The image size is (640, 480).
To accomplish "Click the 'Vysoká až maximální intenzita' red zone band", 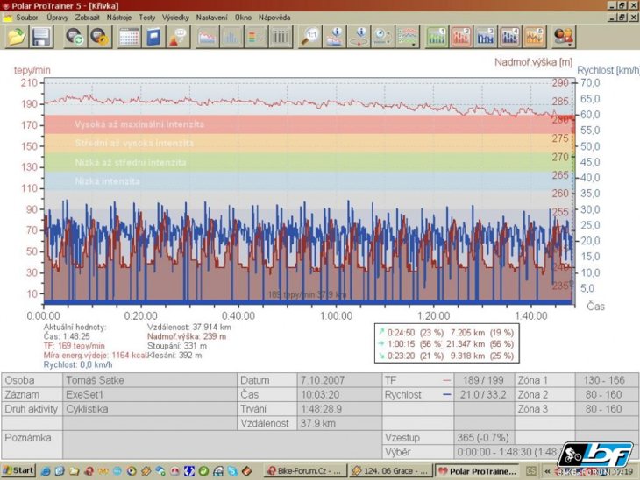I will [x=308, y=124].
